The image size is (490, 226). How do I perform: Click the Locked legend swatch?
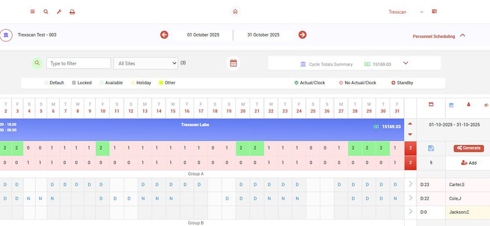tap(74, 83)
